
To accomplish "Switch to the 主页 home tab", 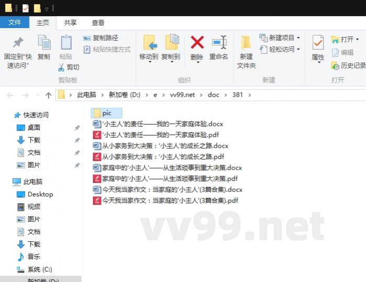I will click(43, 22).
